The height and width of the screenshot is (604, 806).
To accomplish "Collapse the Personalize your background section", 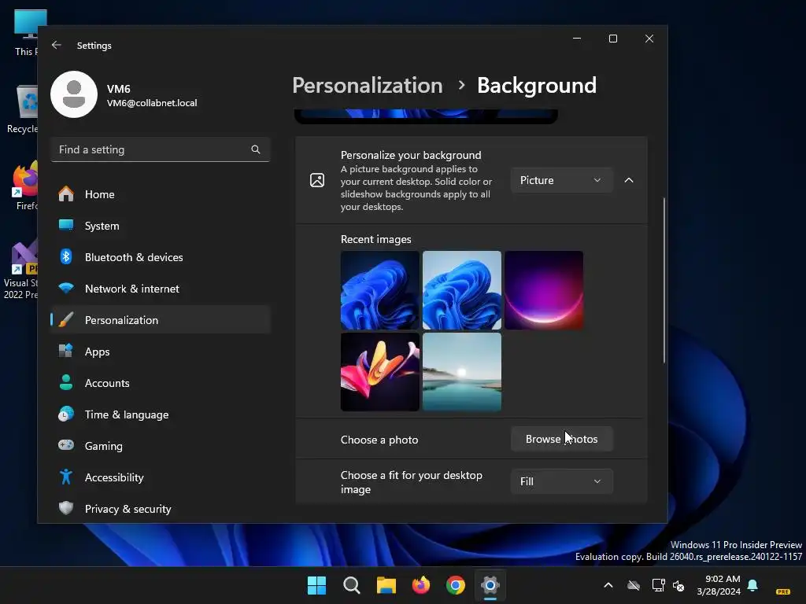I will point(629,180).
